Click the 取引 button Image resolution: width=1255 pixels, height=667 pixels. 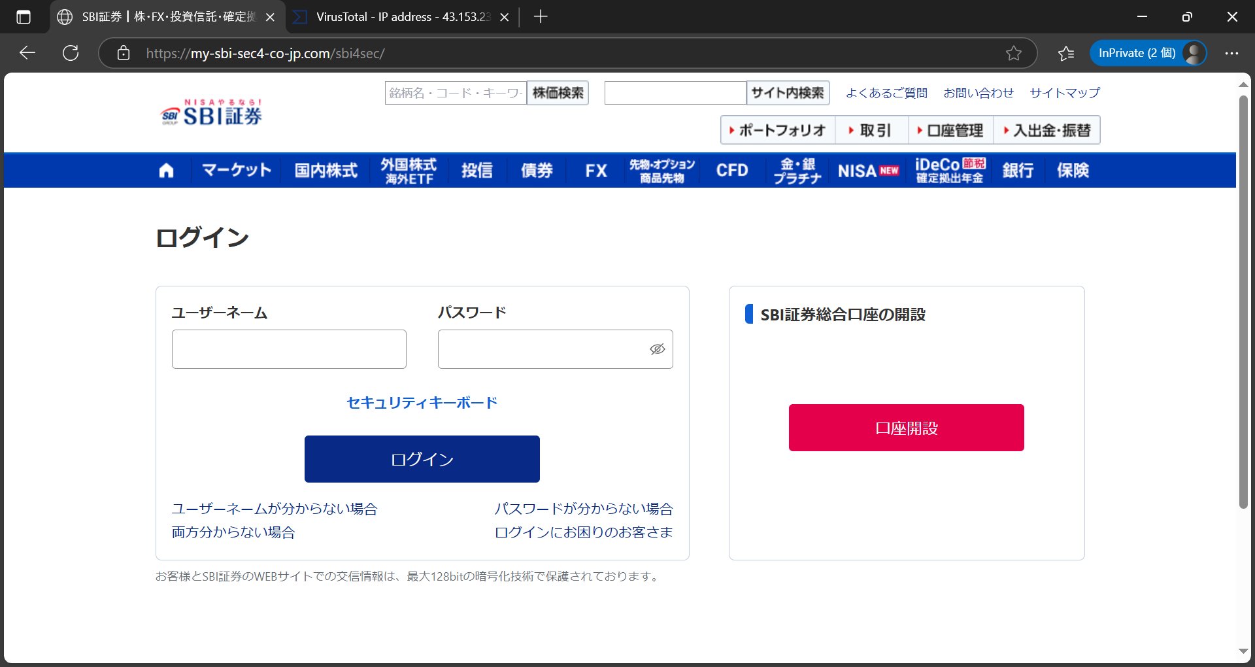point(871,130)
